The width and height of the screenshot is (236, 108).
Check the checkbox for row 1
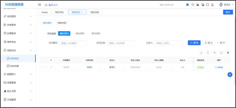[44, 67]
